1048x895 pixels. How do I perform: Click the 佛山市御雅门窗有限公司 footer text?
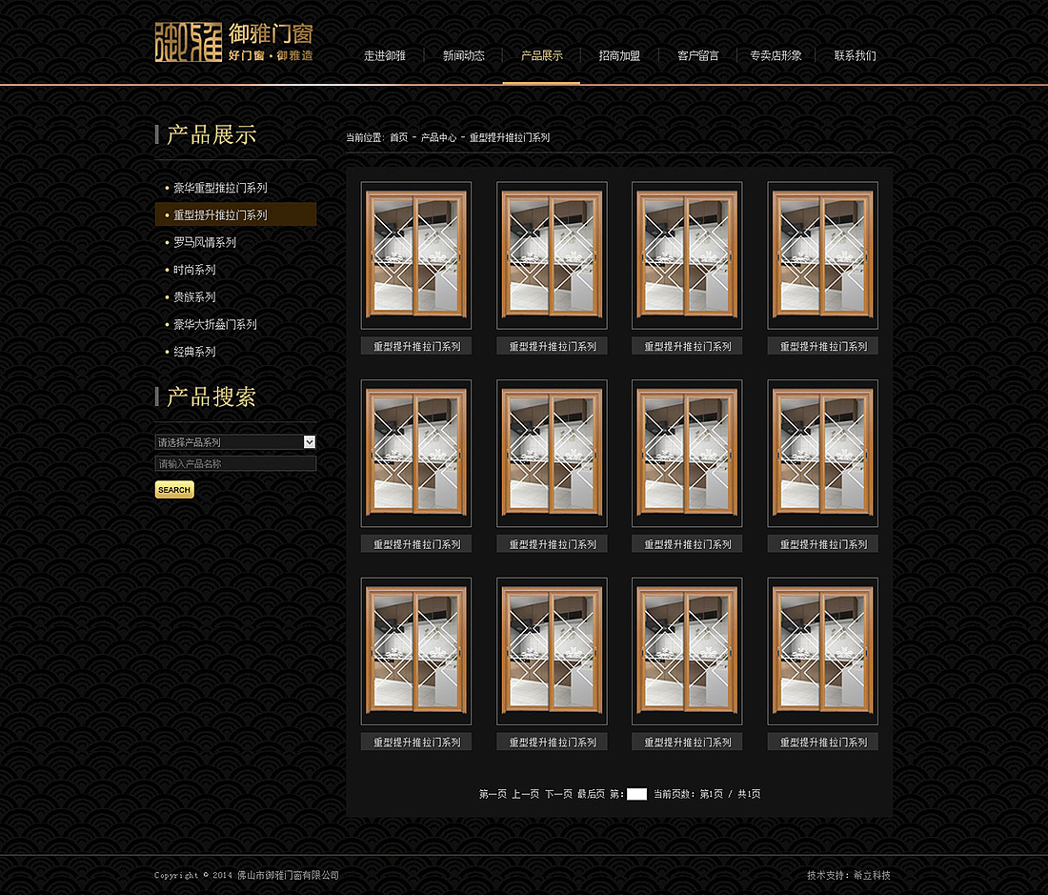288,875
